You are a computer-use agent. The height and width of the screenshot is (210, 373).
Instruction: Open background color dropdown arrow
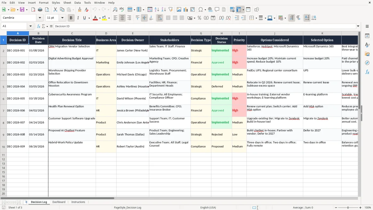click(x=109, y=18)
